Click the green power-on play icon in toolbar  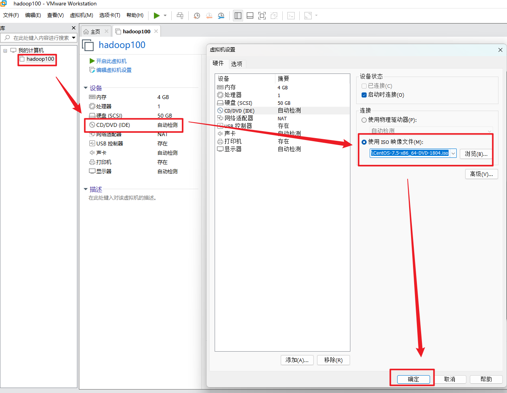157,15
